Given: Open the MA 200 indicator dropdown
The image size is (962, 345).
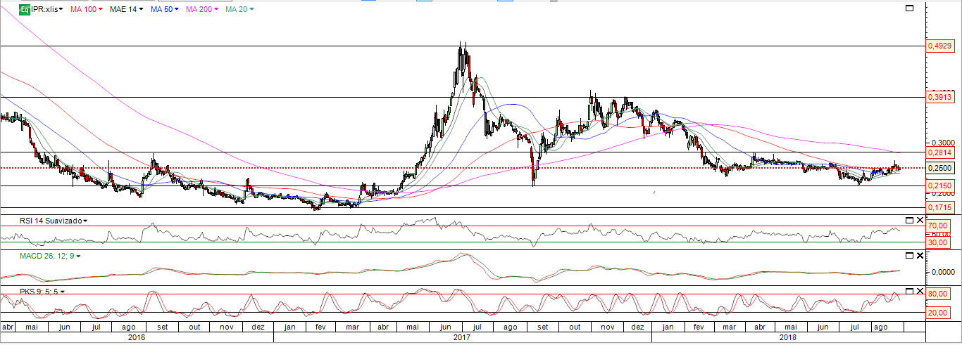Looking at the screenshot, I should click(204, 9).
